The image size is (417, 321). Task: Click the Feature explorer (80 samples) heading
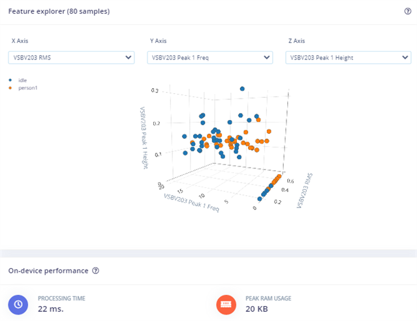pos(59,11)
